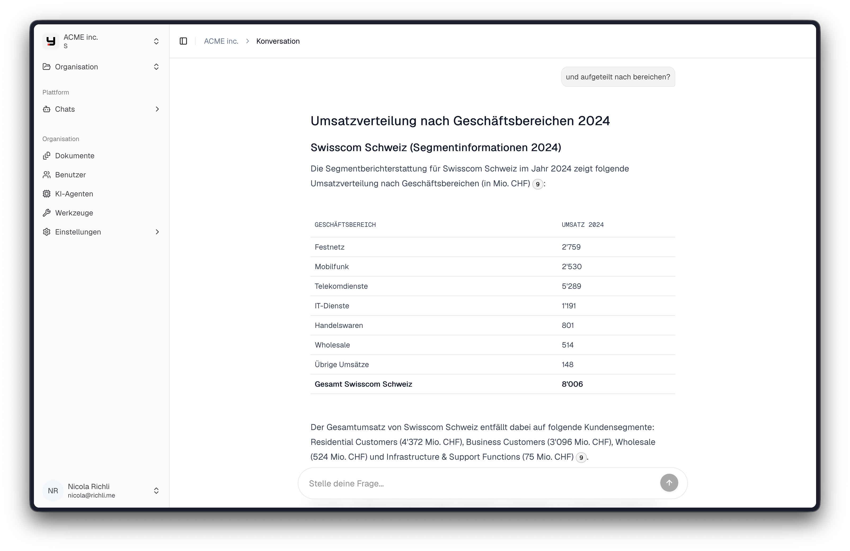Click the ACME inc. logo icon
850x551 pixels.
(x=51, y=41)
